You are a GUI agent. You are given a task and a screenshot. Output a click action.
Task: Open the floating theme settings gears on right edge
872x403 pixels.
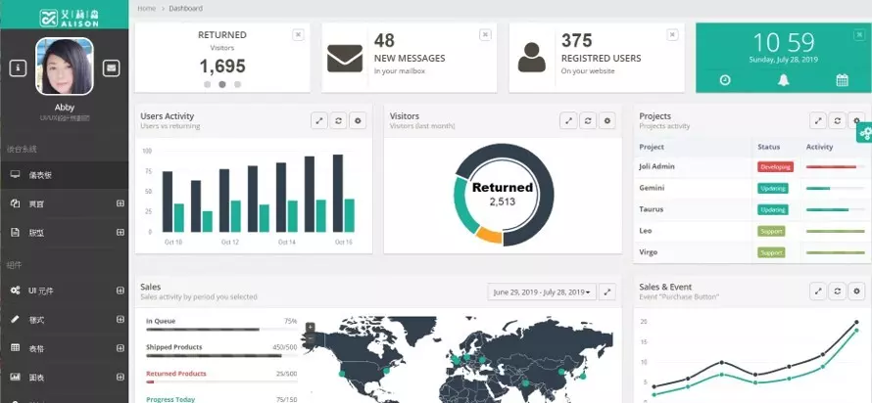(x=863, y=133)
